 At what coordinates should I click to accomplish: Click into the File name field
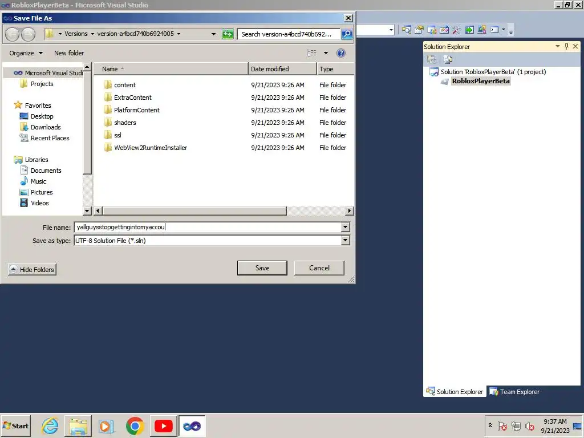208,227
